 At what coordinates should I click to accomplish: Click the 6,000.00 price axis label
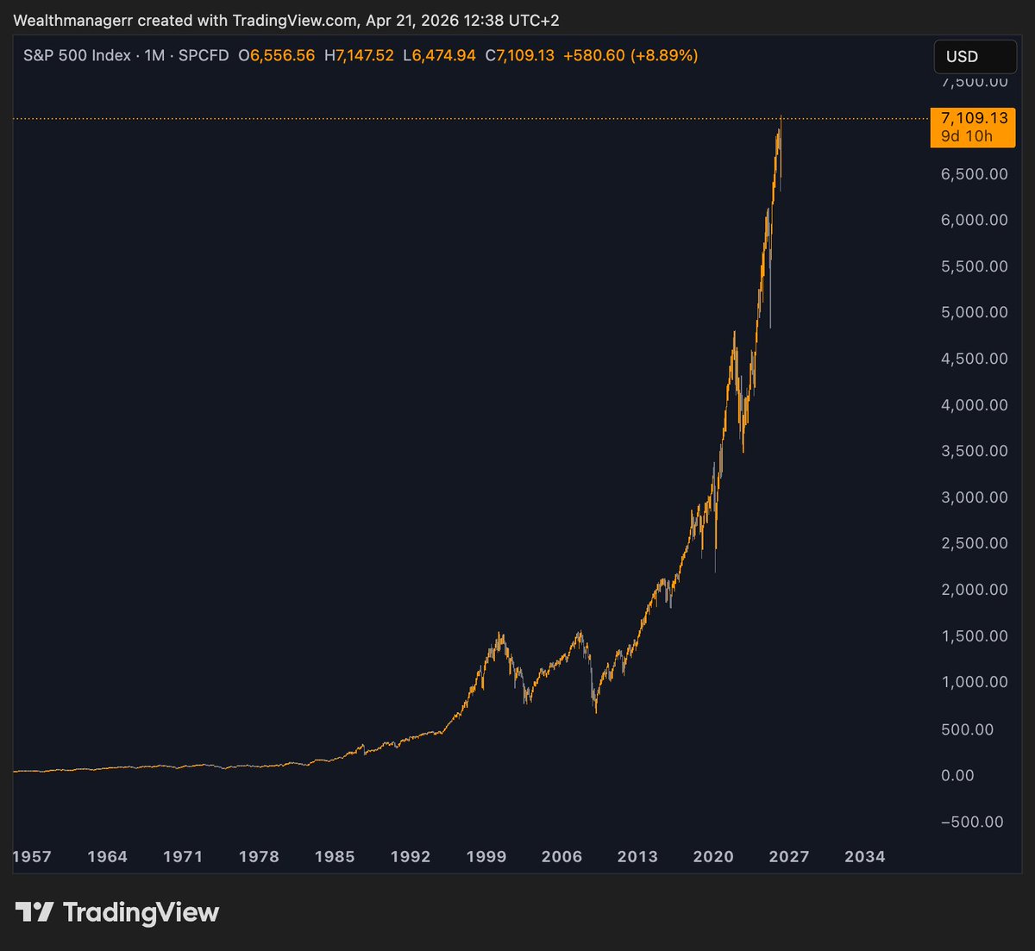coord(974,220)
